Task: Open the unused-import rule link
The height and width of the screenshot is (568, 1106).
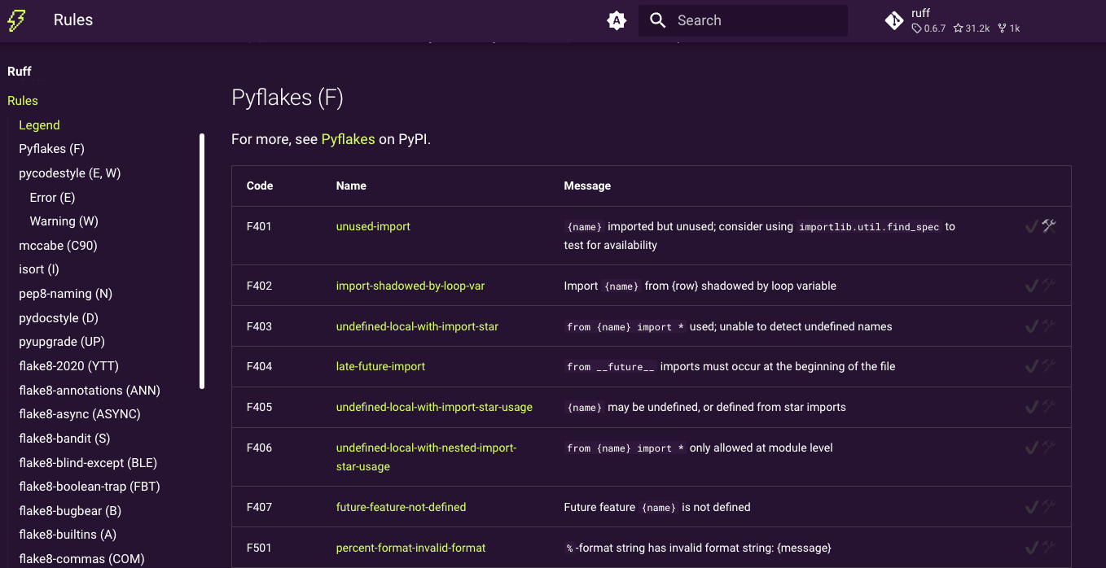Action: coord(373,226)
